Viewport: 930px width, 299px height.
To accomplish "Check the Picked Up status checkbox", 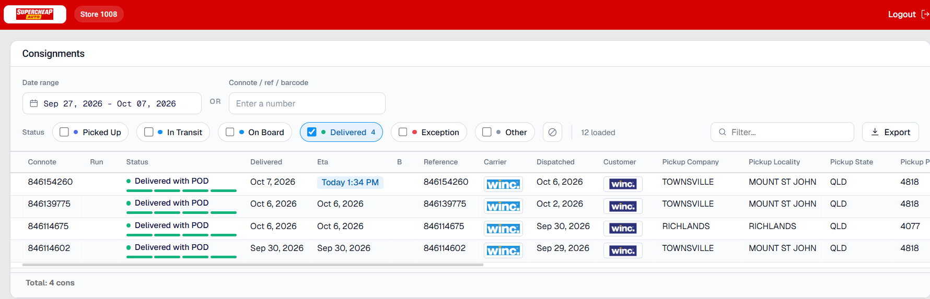I will point(64,132).
